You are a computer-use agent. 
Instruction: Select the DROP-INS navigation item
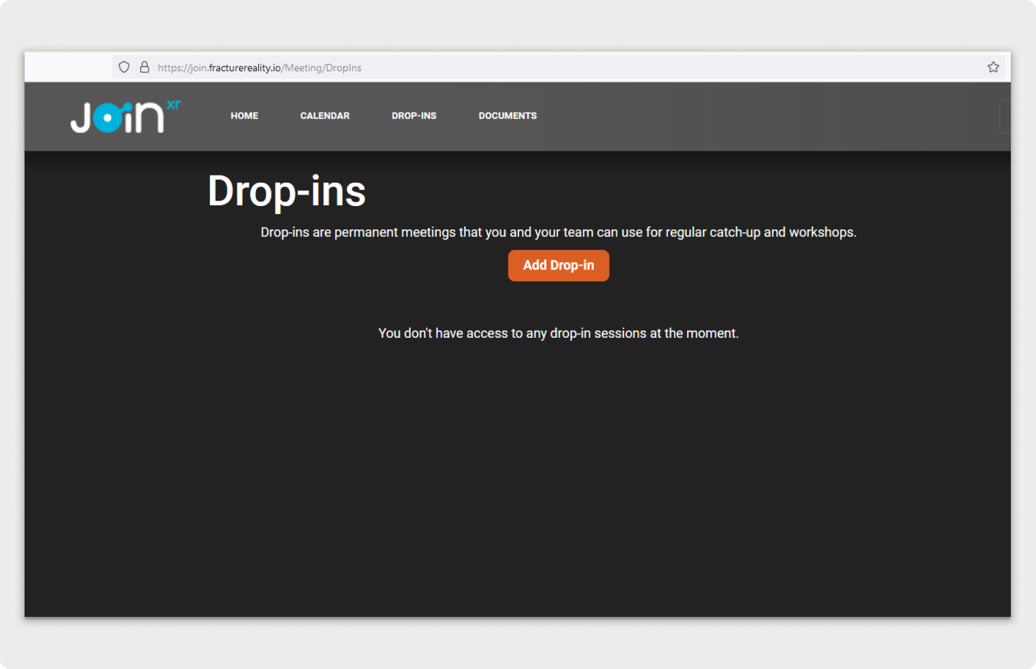(x=414, y=116)
